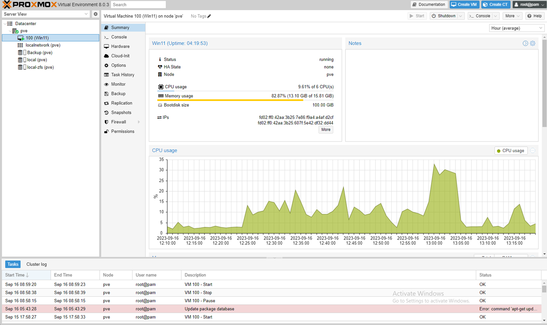
Task: Click the Create VM button
Action: (464, 5)
